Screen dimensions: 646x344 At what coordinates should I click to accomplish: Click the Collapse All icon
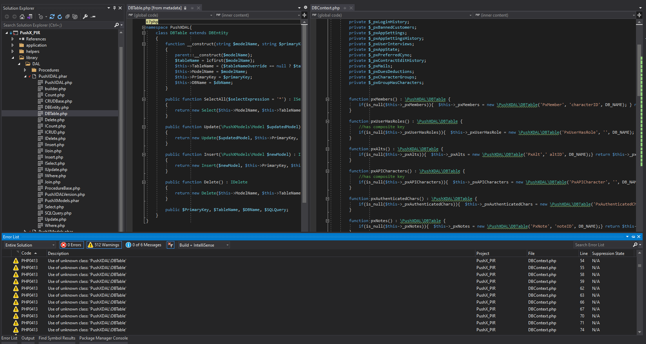[67, 17]
